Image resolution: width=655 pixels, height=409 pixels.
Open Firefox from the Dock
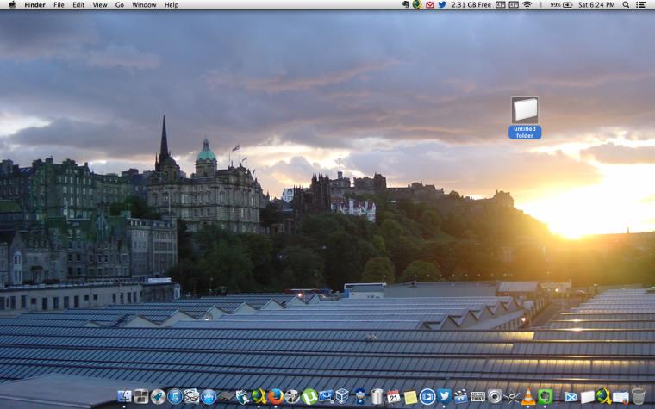(275, 396)
